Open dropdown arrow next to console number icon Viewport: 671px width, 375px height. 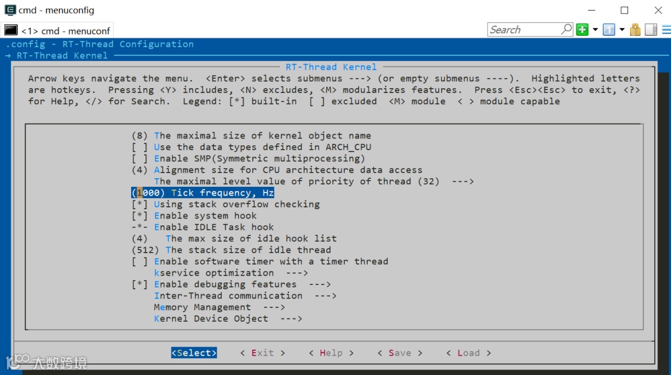click(x=622, y=30)
